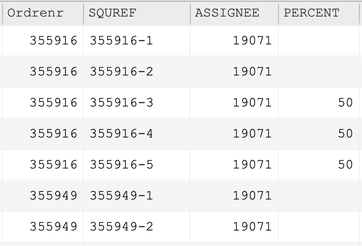Click the PERCENT column header
The height and width of the screenshot is (246, 362).
click(319, 13)
